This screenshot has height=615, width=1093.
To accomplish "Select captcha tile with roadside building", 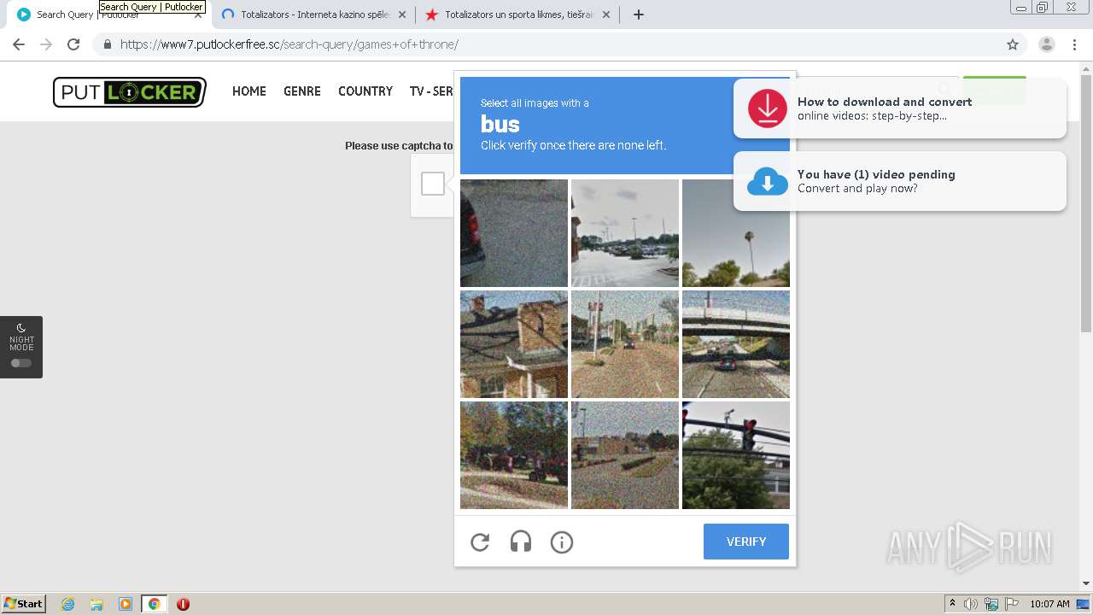I will pos(625,455).
